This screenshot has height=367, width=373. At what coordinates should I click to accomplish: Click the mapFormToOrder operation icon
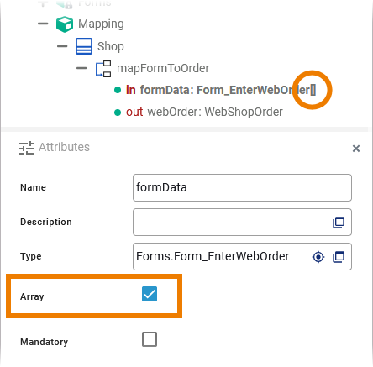point(103,69)
